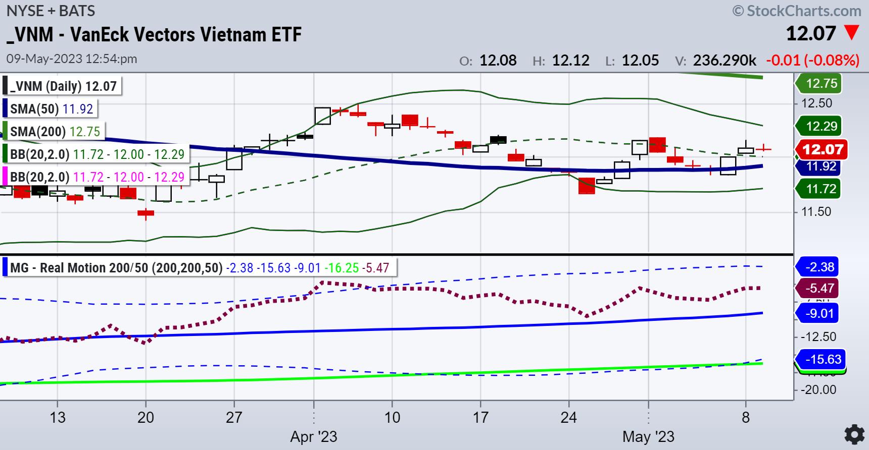The height and width of the screenshot is (450, 869).
Task: Select the _VNM (Daily) 12.07 legend entry
Action: point(63,86)
